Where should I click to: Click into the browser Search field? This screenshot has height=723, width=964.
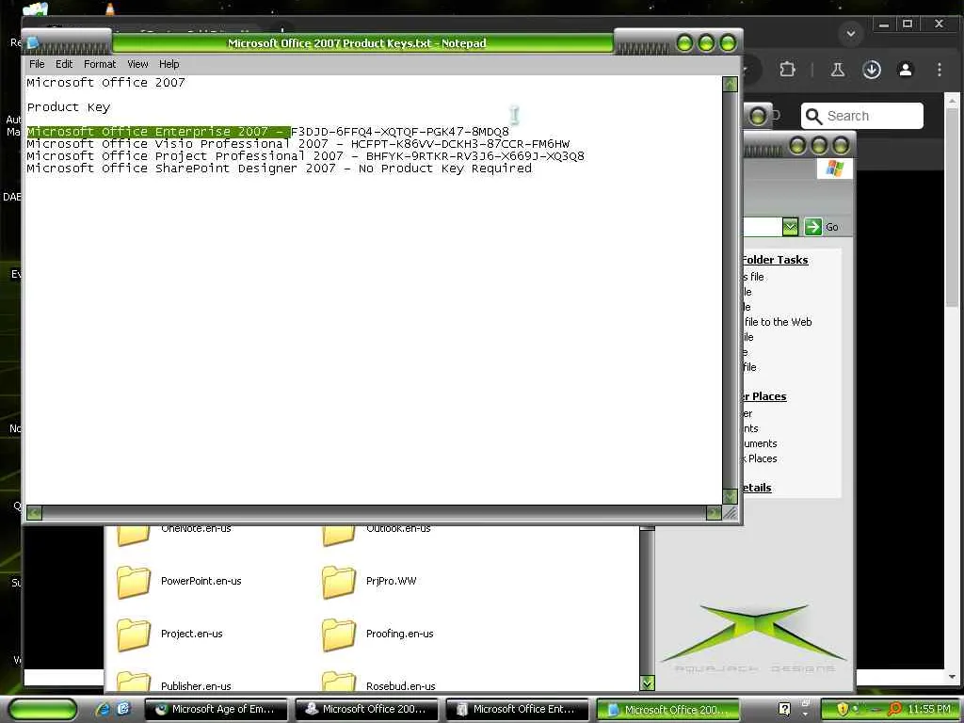click(862, 116)
